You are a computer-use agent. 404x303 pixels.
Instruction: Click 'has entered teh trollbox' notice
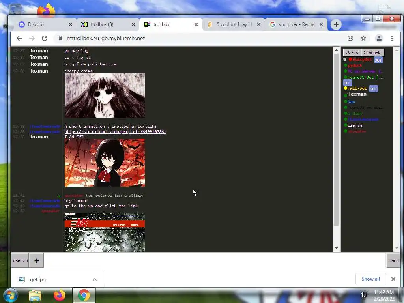point(114,196)
